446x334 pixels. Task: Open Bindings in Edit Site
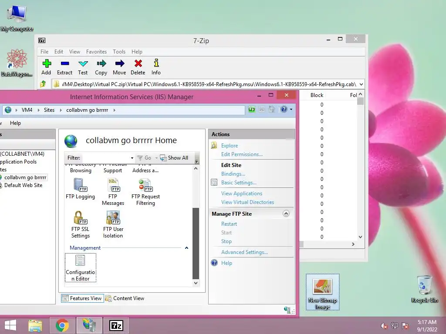pos(233,174)
